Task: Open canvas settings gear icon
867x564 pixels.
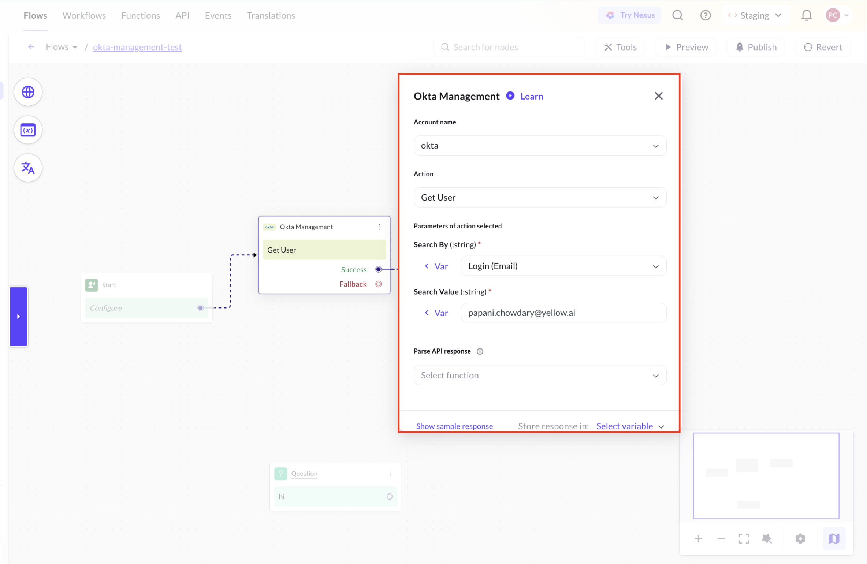Action: tap(800, 539)
